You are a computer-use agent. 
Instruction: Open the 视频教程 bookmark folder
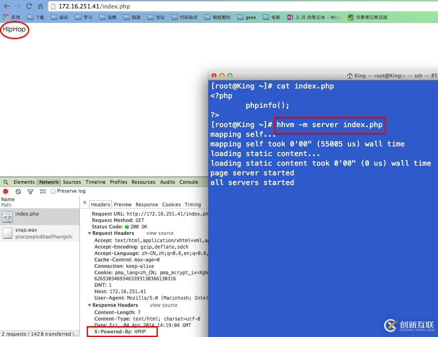pyautogui.click(x=217, y=17)
